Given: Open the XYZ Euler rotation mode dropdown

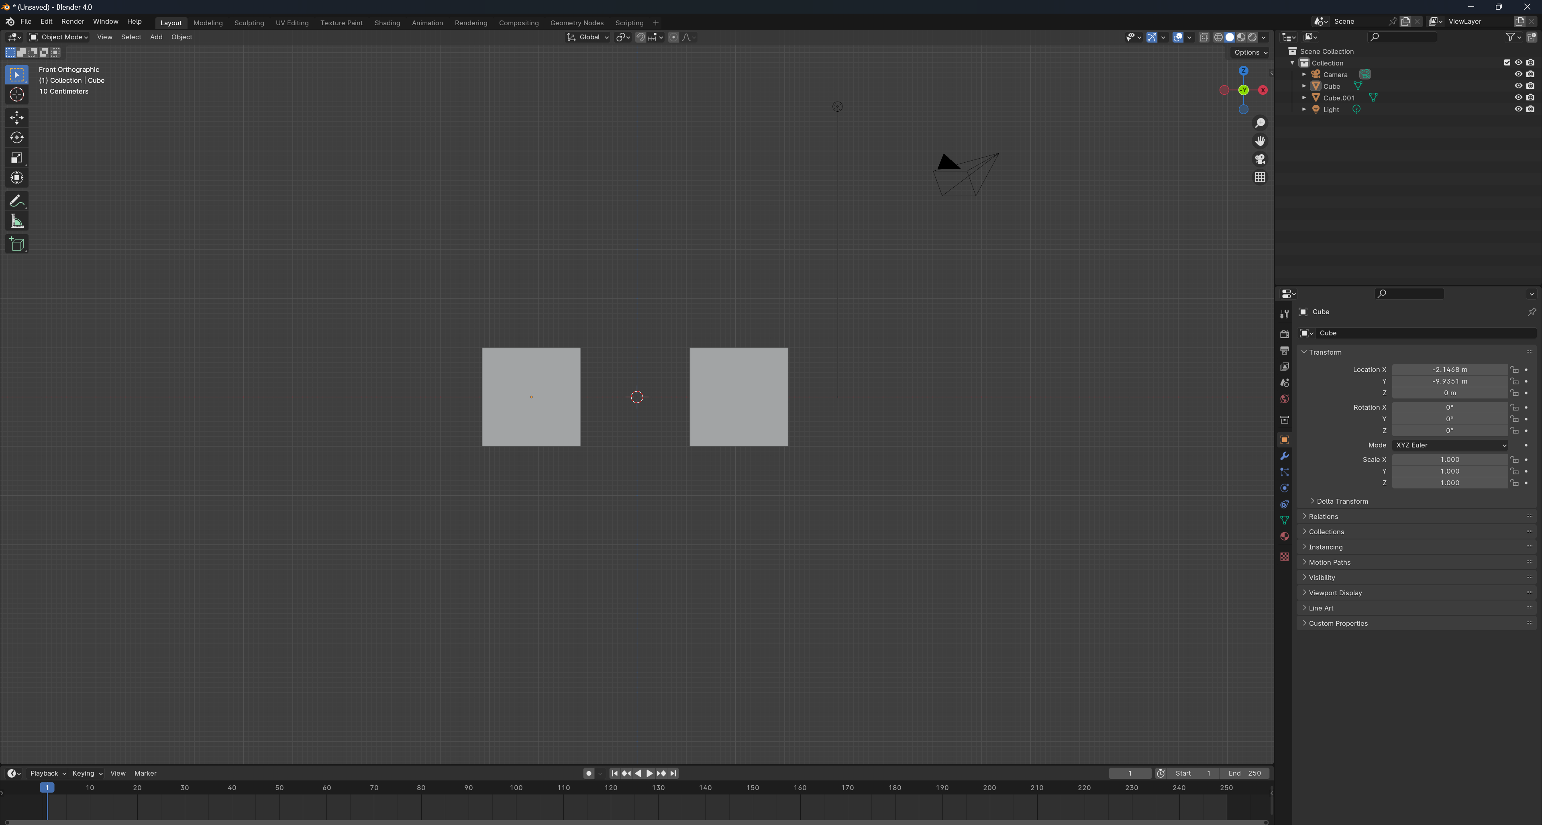Looking at the screenshot, I should pyautogui.click(x=1449, y=445).
